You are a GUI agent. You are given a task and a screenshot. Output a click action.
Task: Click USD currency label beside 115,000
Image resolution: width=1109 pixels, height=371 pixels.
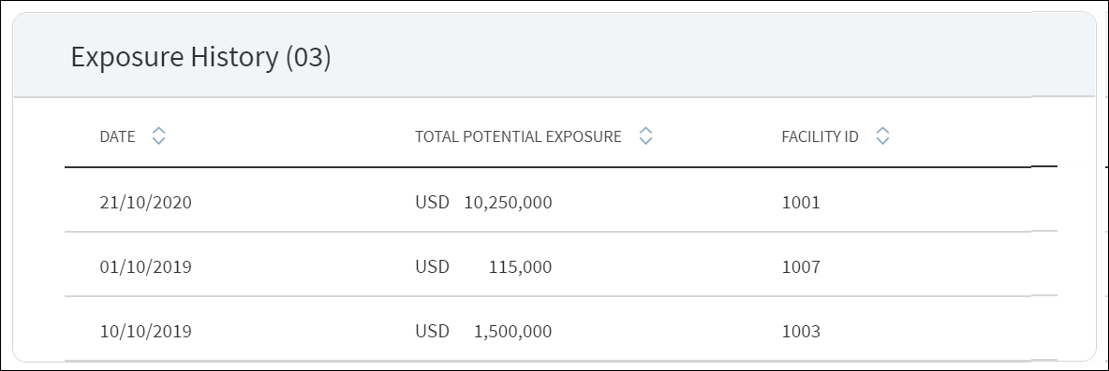[x=432, y=266]
